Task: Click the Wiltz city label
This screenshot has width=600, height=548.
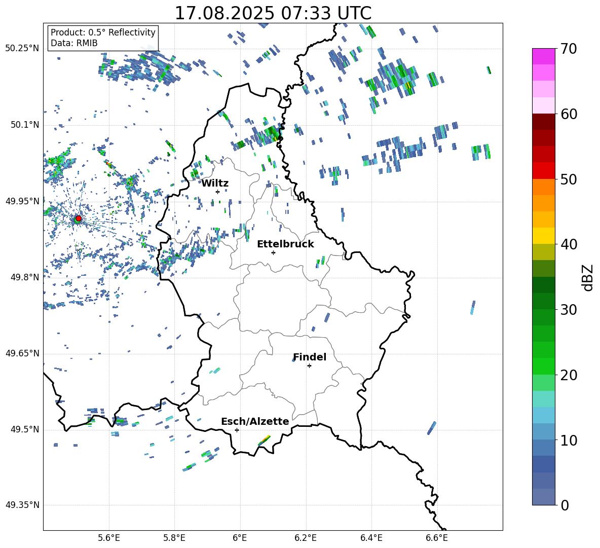Action: pyautogui.click(x=215, y=184)
